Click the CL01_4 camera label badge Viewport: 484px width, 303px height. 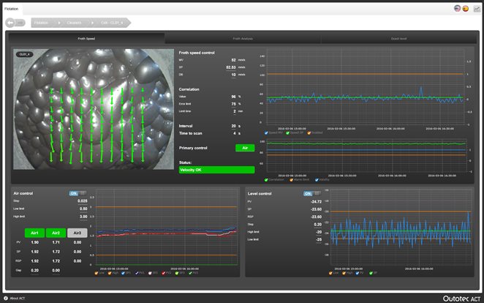[24, 54]
